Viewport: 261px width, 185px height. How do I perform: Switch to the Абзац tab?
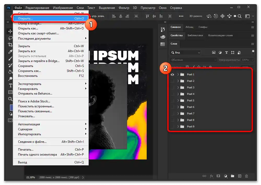189,27
